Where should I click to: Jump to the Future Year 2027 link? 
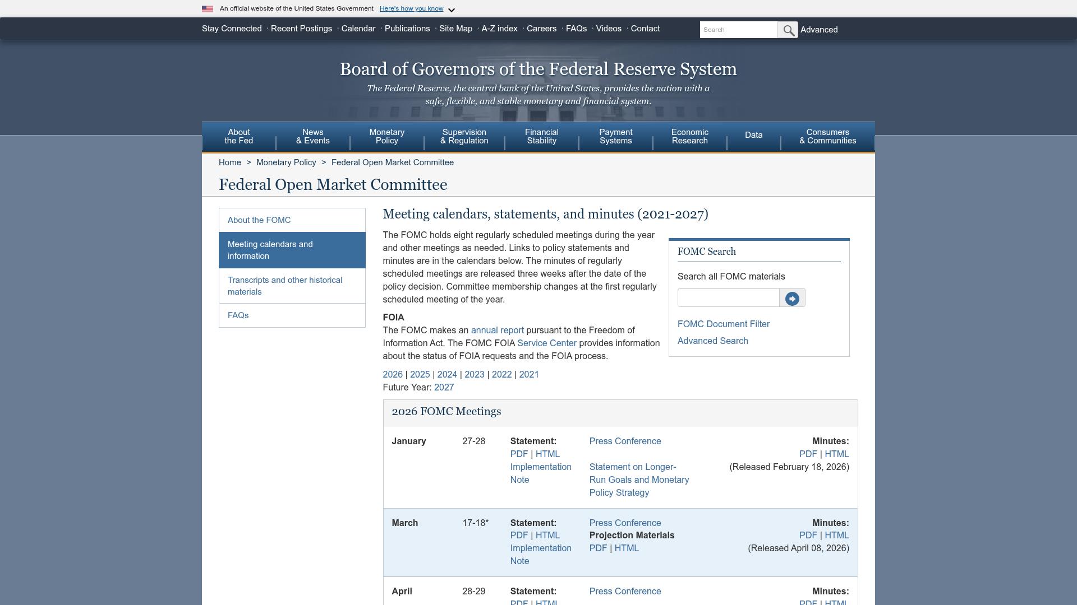444,388
